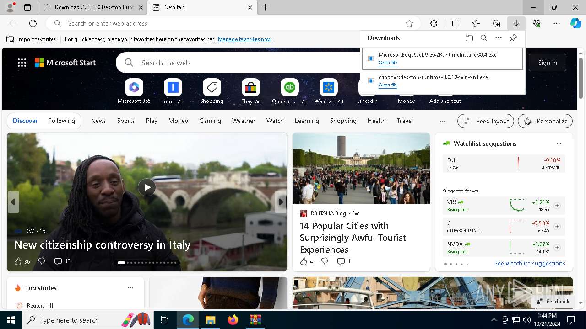The image size is (586, 329).
Task: Open the Extensions puzzle icon
Action: coord(434,23)
